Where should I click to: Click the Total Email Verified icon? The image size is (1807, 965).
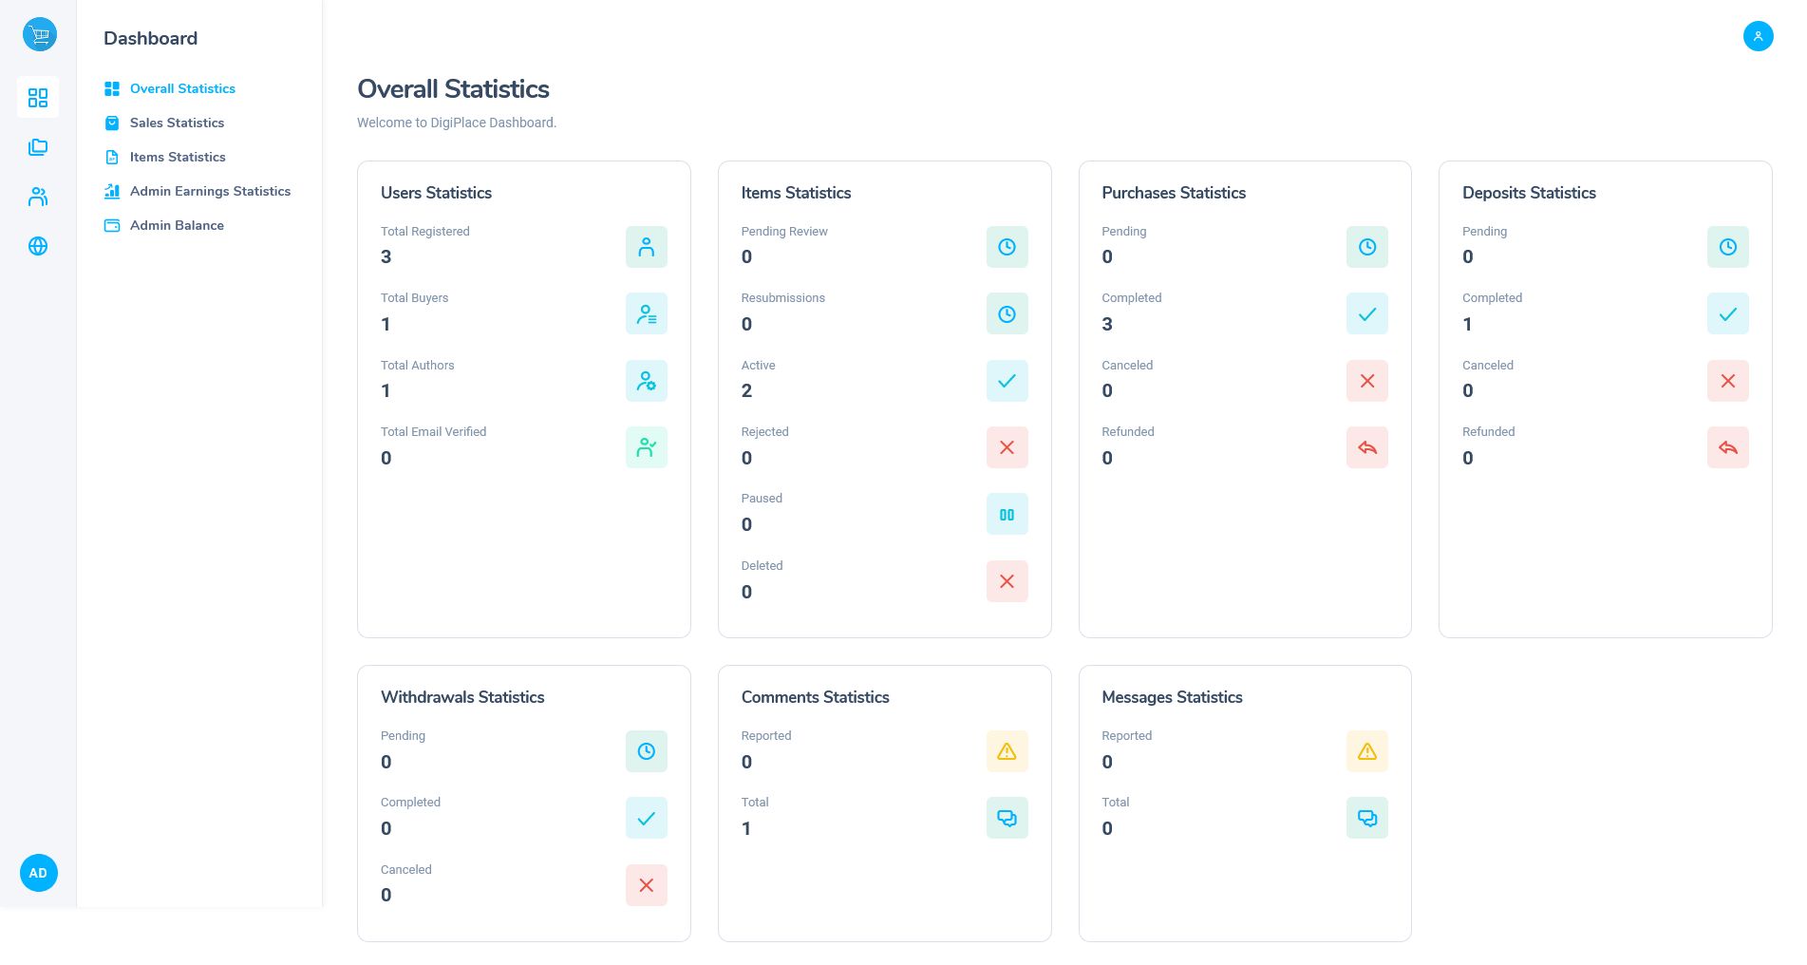point(646,447)
